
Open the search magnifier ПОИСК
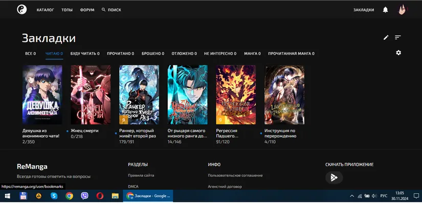[x=111, y=10]
